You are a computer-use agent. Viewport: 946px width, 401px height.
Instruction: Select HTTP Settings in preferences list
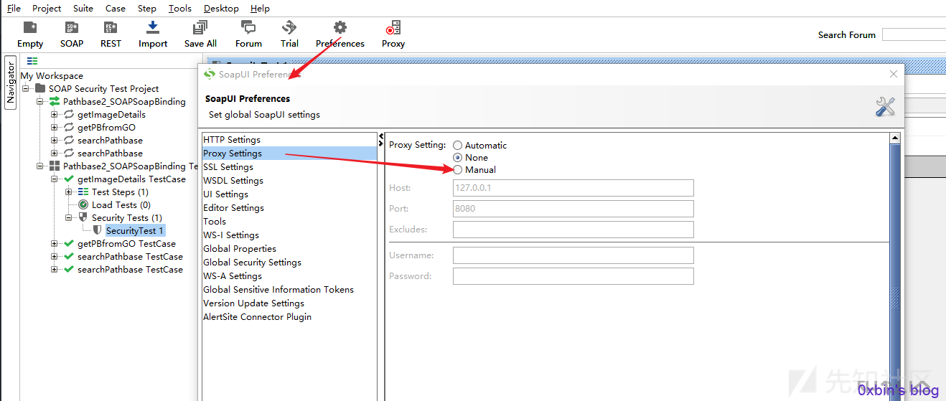pos(290,140)
